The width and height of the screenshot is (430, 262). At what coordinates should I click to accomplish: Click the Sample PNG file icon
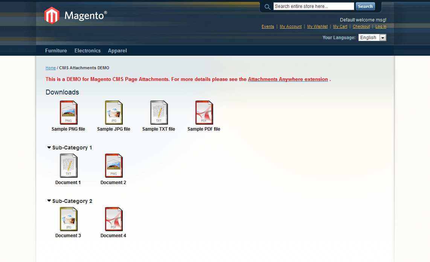coord(69,113)
